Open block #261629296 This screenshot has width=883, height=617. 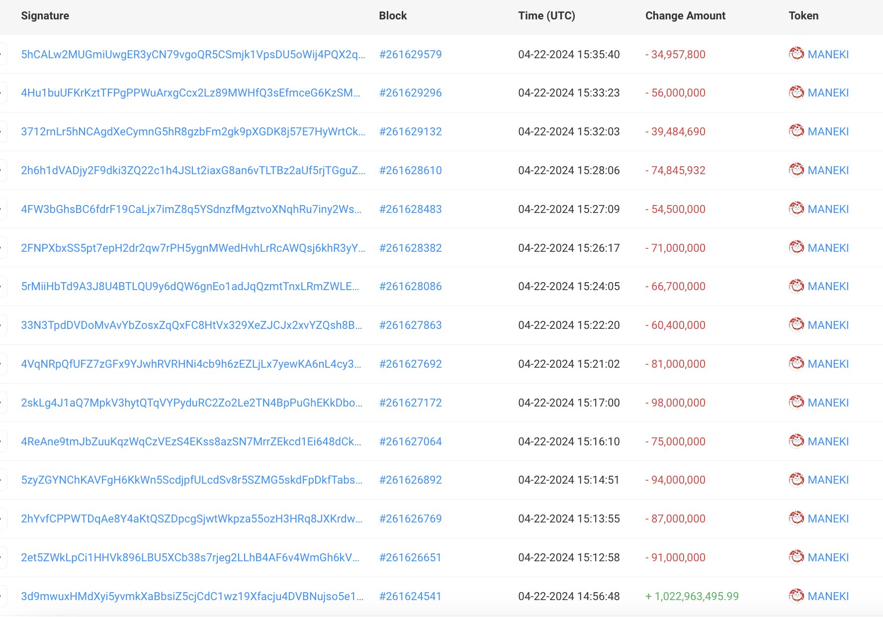pyautogui.click(x=410, y=93)
